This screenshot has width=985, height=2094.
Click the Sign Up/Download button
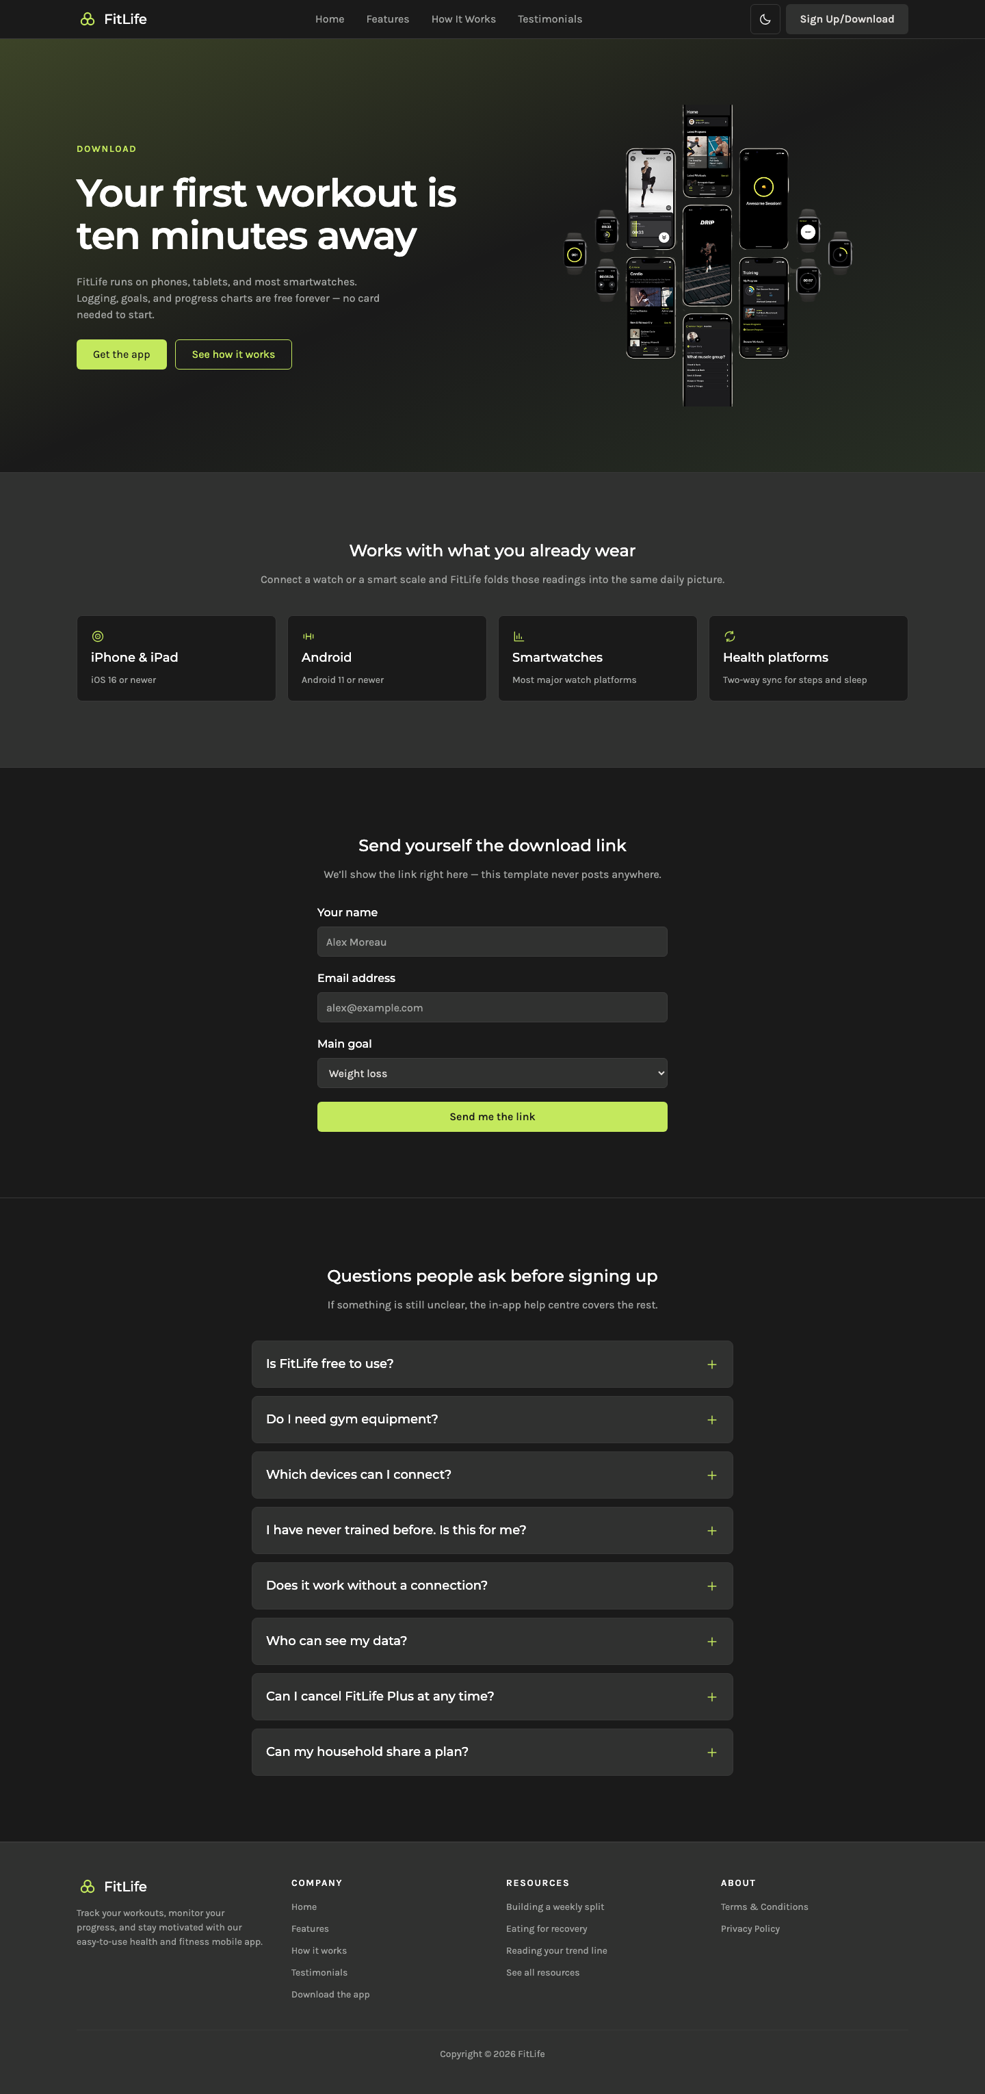click(847, 18)
